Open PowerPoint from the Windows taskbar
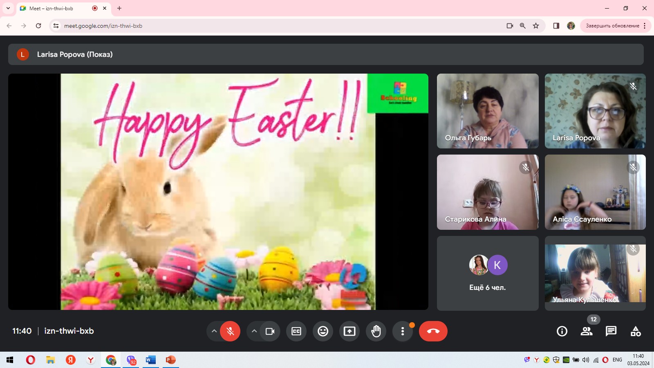 click(x=170, y=360)
